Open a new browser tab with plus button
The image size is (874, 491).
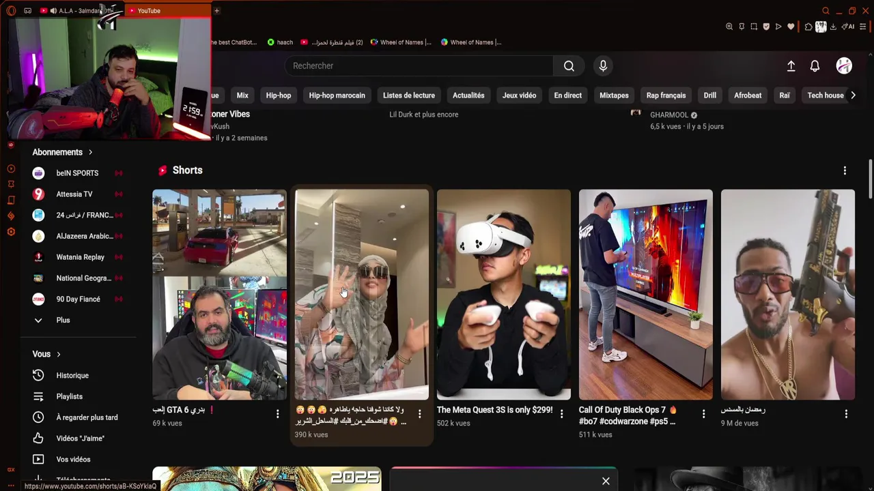pyautogui.click(x=216, y=11)
